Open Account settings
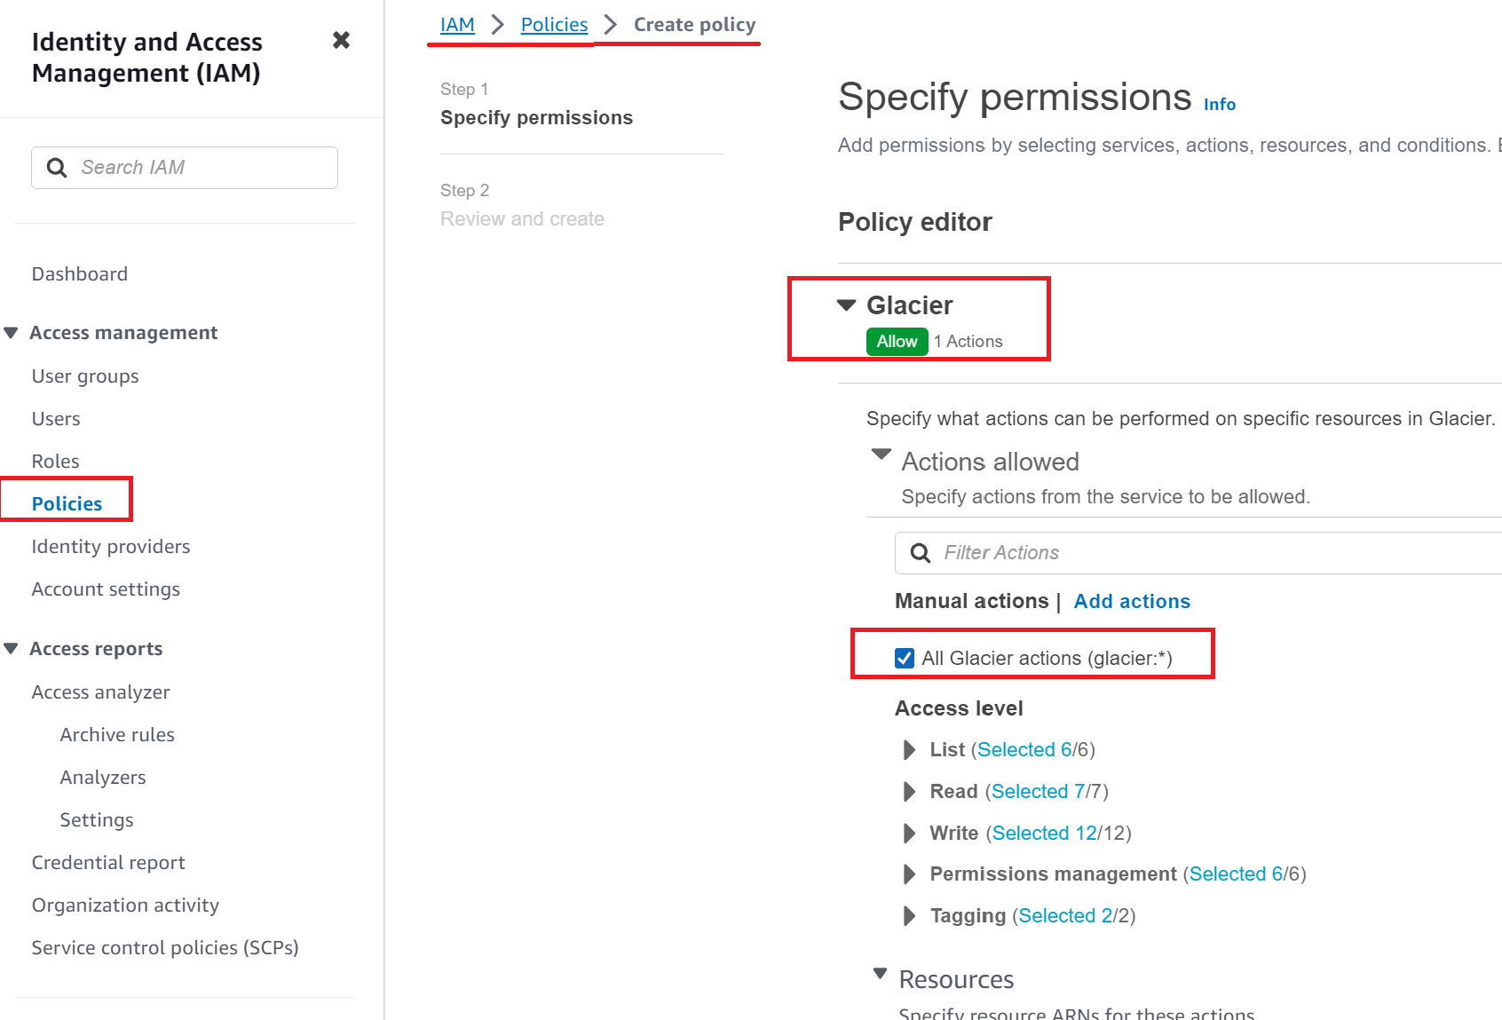This screenshot has height=1020, width=1502. point(106,589)
